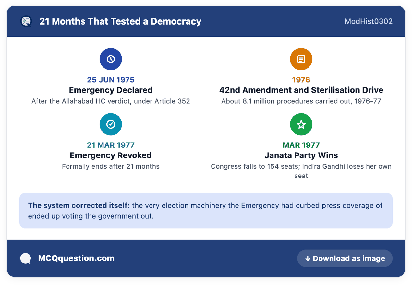Click the orange document icon for 1976
The image size is (412, 285).
pos(301,59)
